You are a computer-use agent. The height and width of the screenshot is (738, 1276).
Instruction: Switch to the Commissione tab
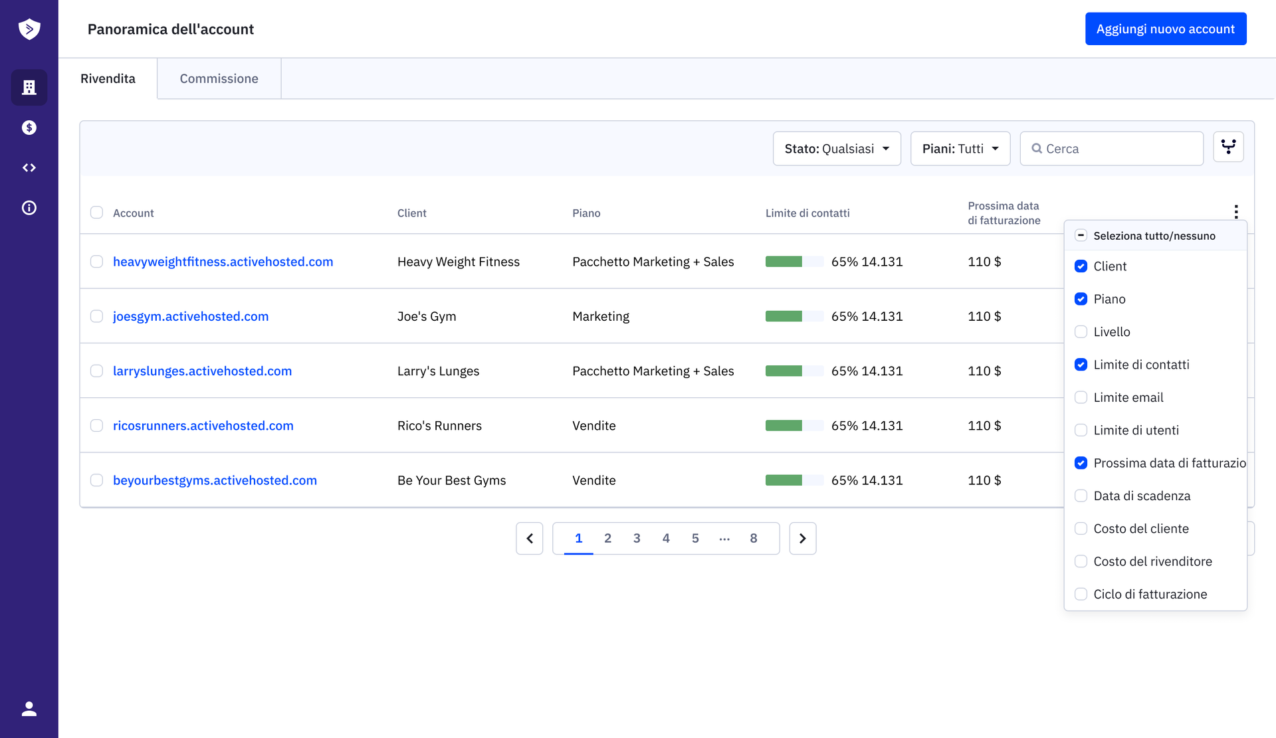(x=219, y=78)
